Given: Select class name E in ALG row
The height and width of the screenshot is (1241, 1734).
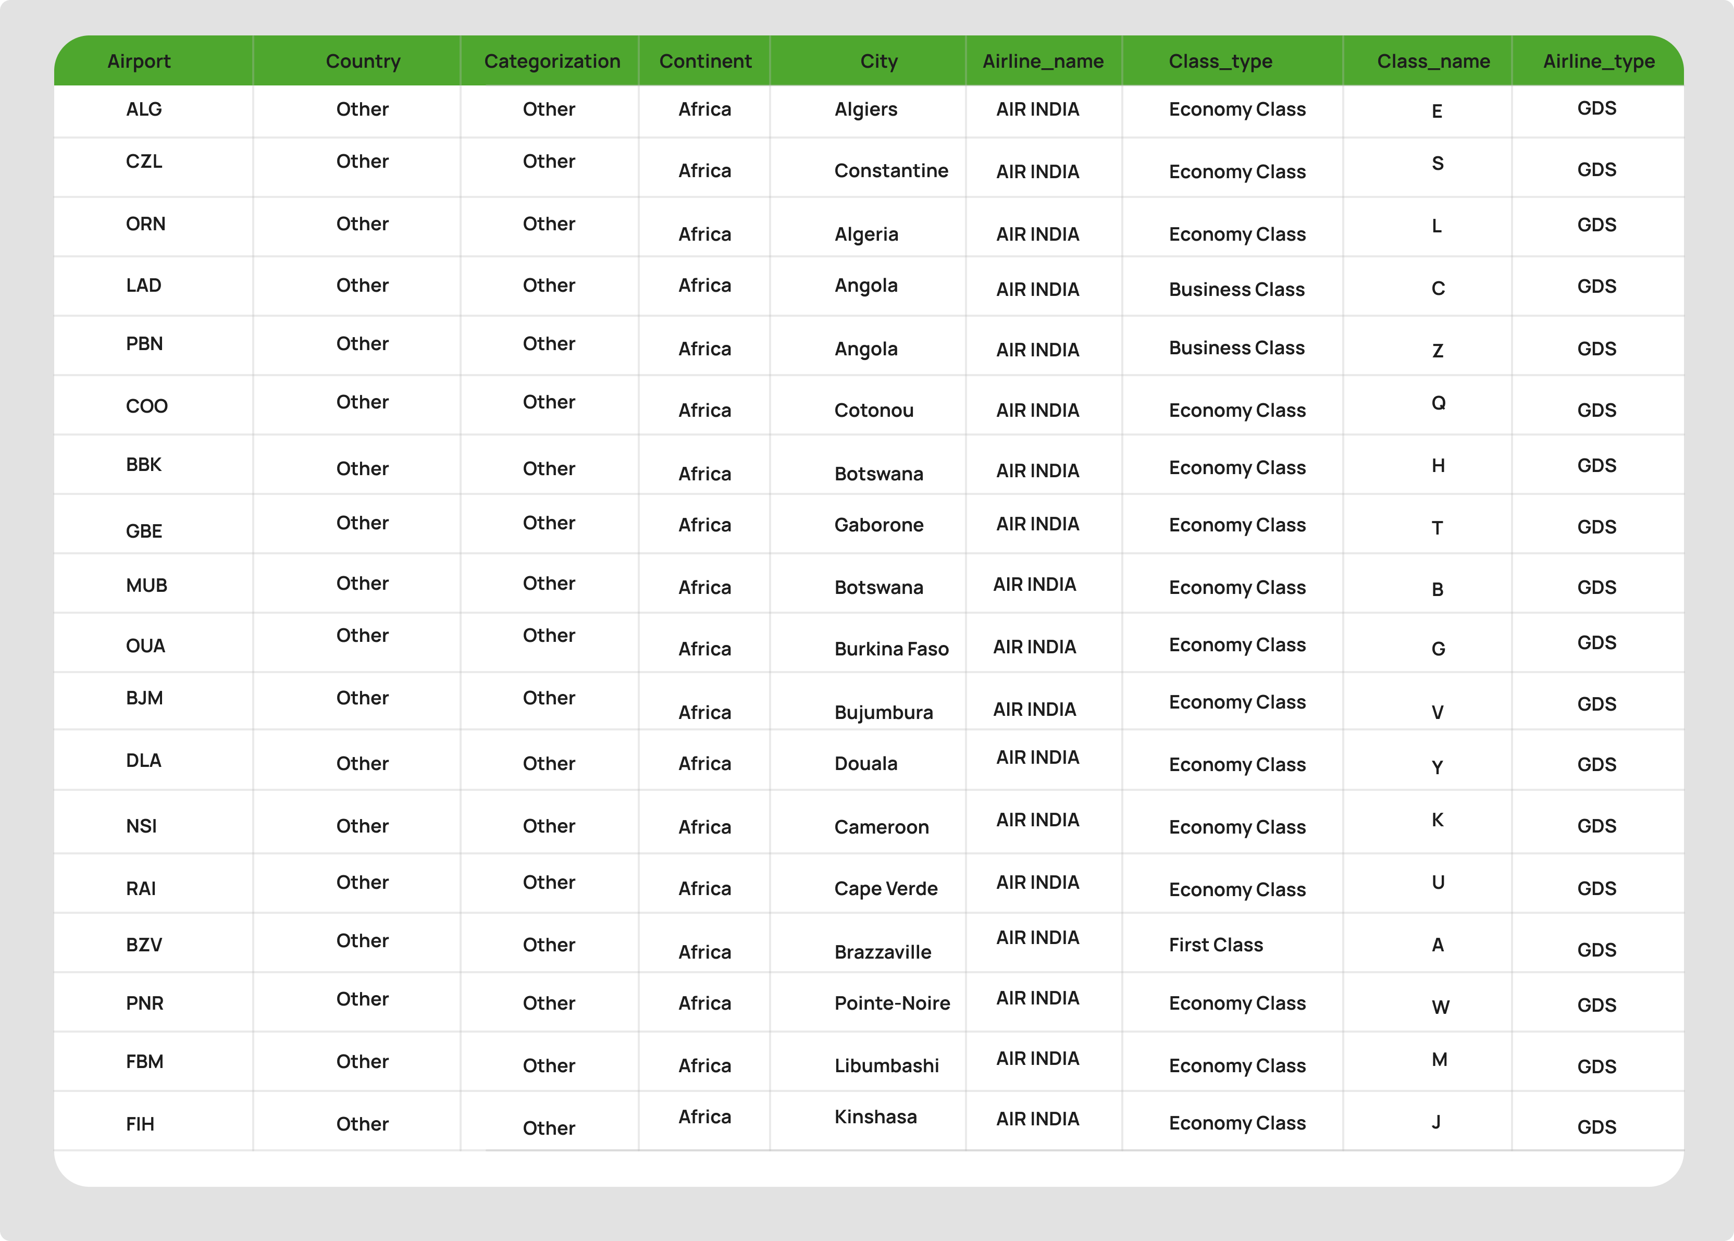Looking at the screenshot, I should pos(1436,111).
